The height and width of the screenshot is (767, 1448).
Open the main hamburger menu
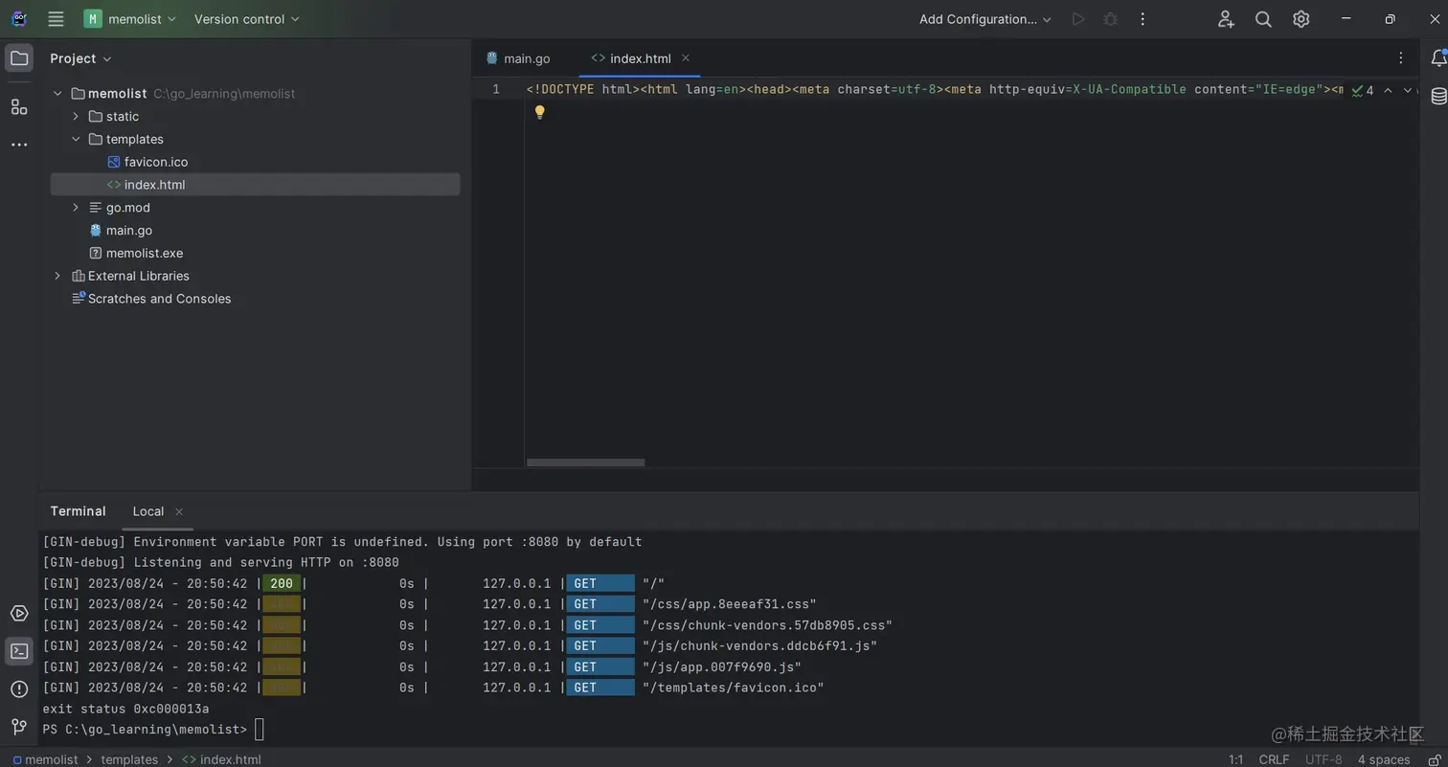pos(56,19)
